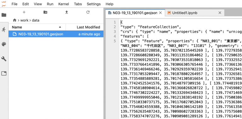Open the Settings menu
Image resolution: width=242 pixels, height=119 pixels.
coord(94,4)
